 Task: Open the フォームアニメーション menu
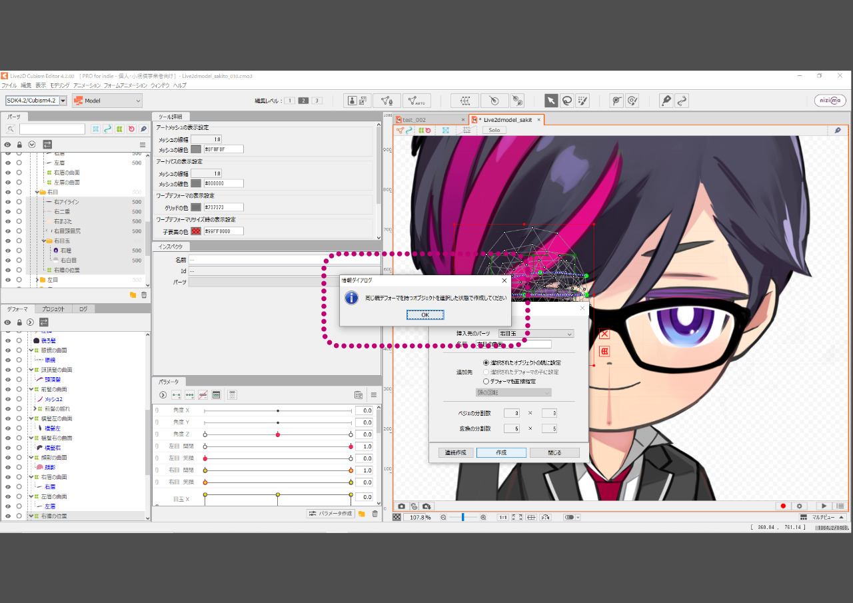point(125,85)
